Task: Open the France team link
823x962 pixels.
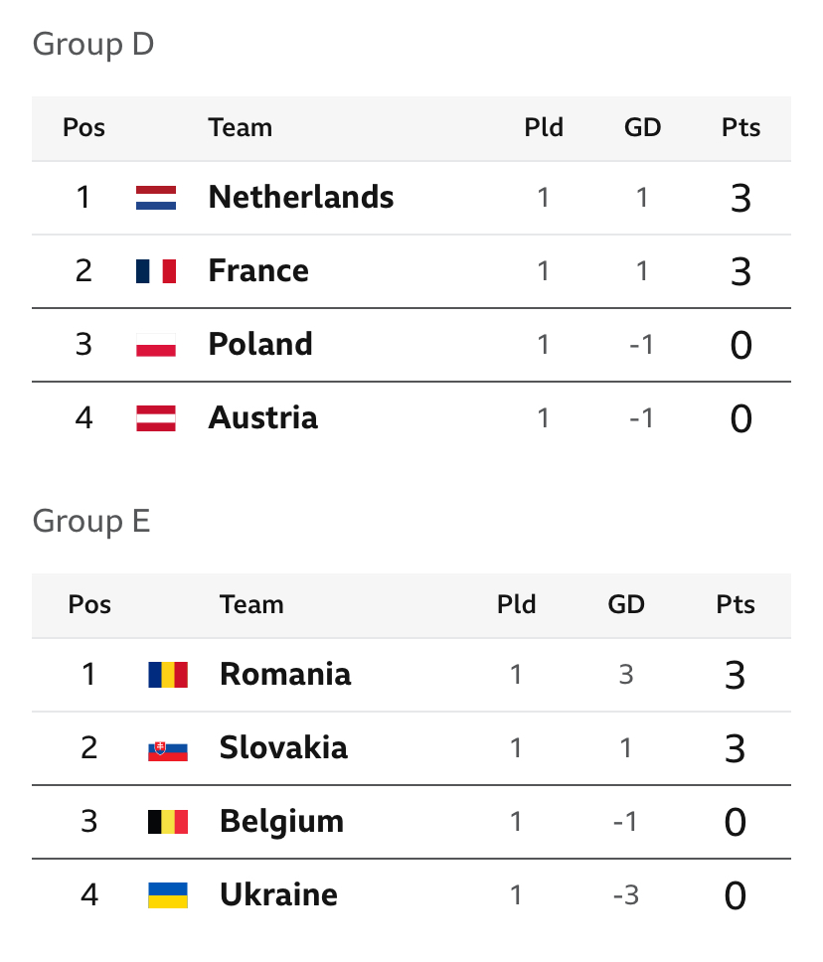Action: 258,270
